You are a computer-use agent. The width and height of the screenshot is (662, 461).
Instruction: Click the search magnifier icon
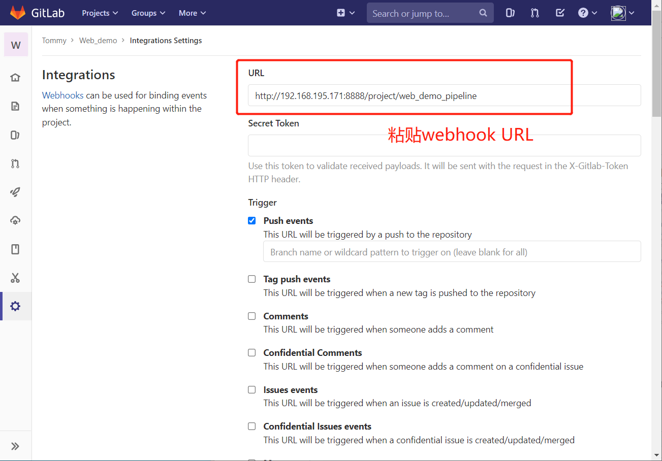pos(483,13)
